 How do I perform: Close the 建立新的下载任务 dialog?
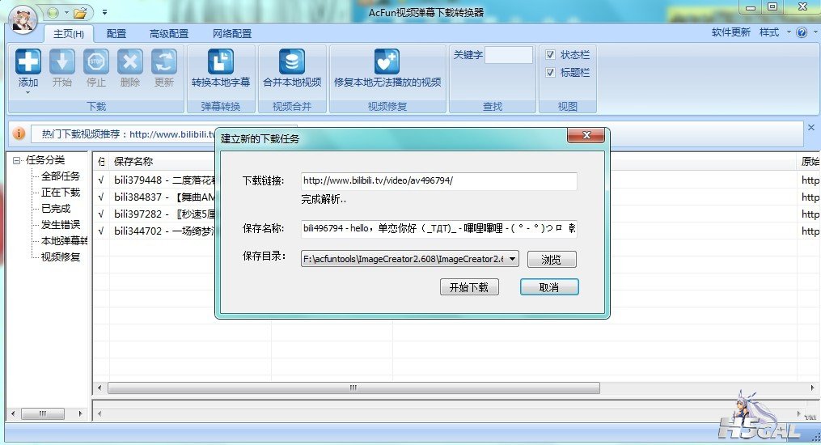pyautogui.click(x=586, y=135)
